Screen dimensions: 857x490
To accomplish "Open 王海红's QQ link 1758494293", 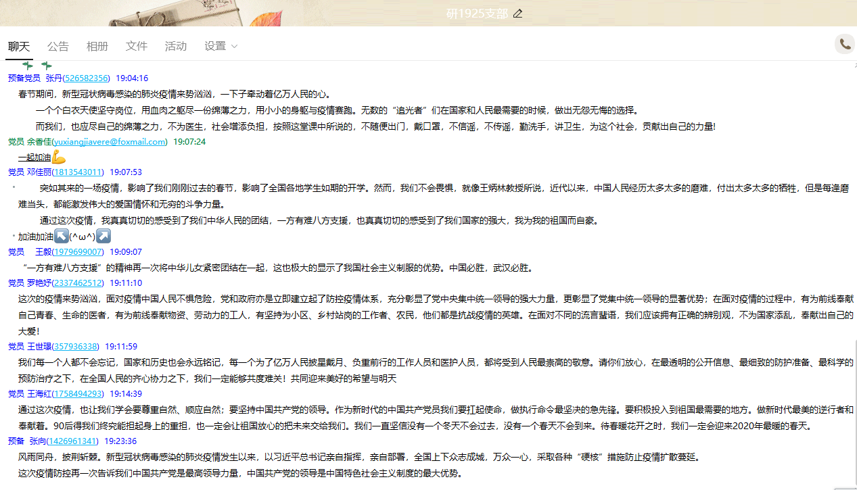I will [79, 394].
